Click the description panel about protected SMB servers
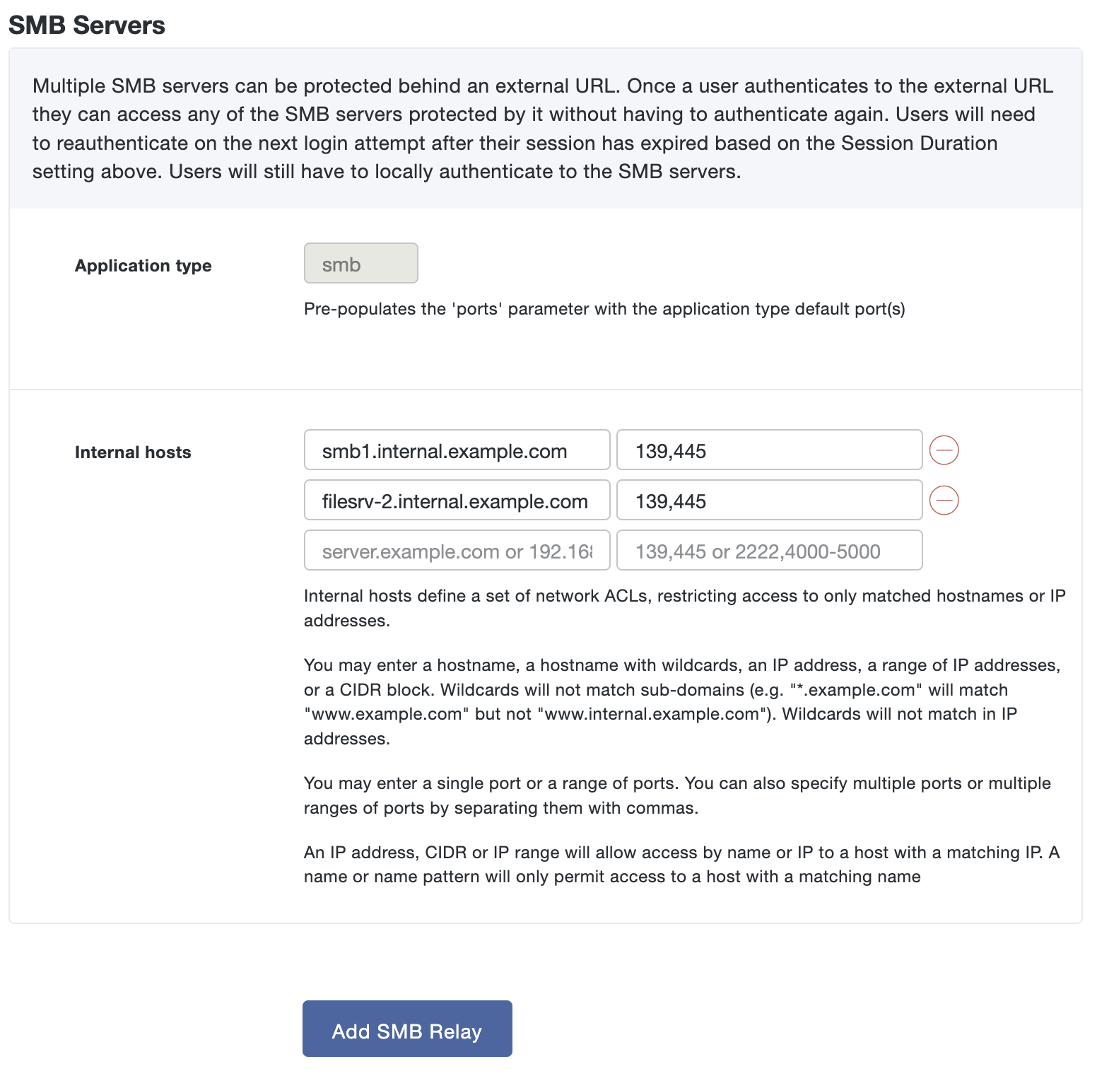The image size is (1097, 1076). [x=544, y=127]
